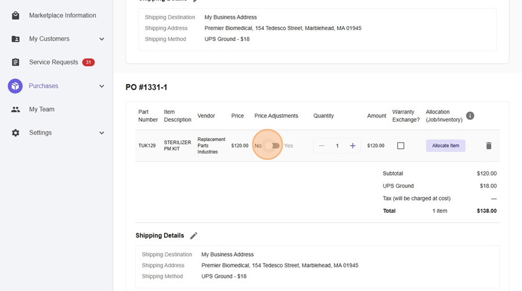Expand the My Customers chevron
The width and height of the screenshot is (522, 291).
pos(101,39)
